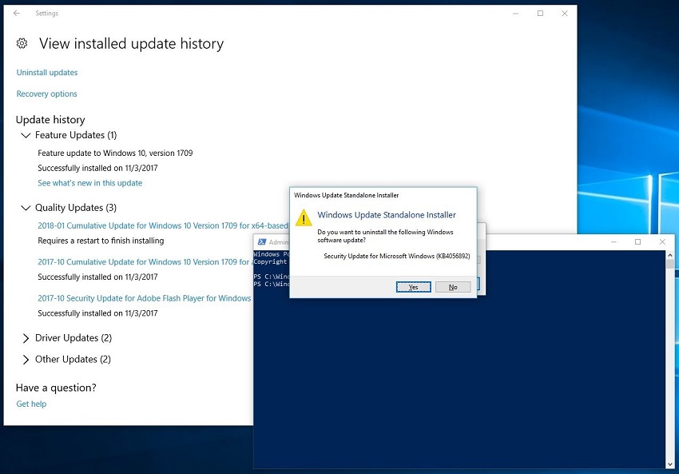Viewport: 679px width, 474px height.
Task: Collapse the Feature Updates section
Action: point(26,136)
